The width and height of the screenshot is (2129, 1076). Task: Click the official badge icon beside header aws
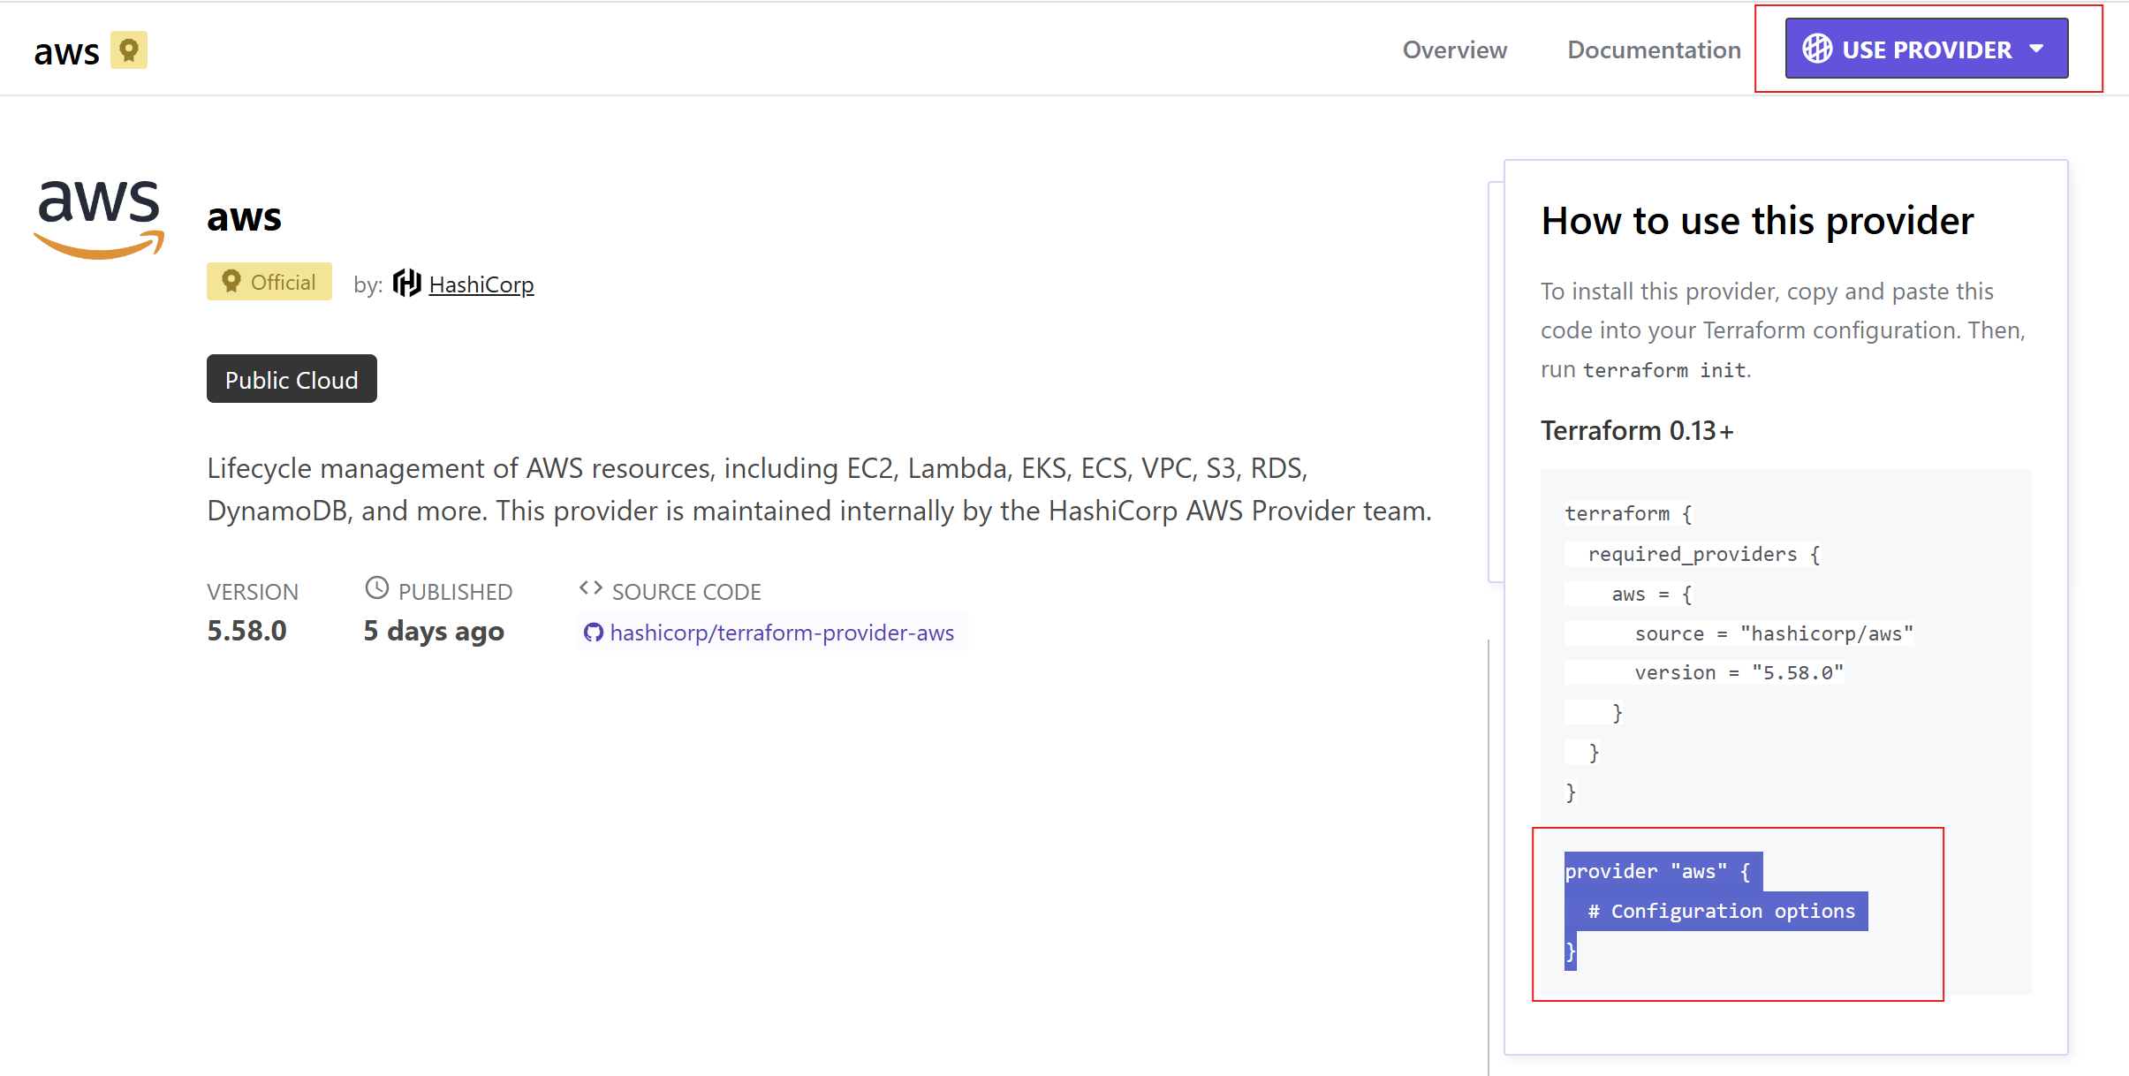pos(129,50)
